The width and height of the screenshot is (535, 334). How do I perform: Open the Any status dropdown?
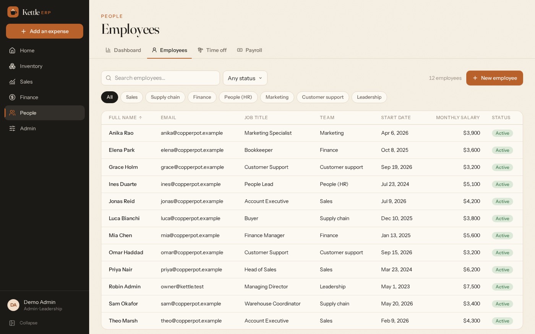tap(245, 78)
